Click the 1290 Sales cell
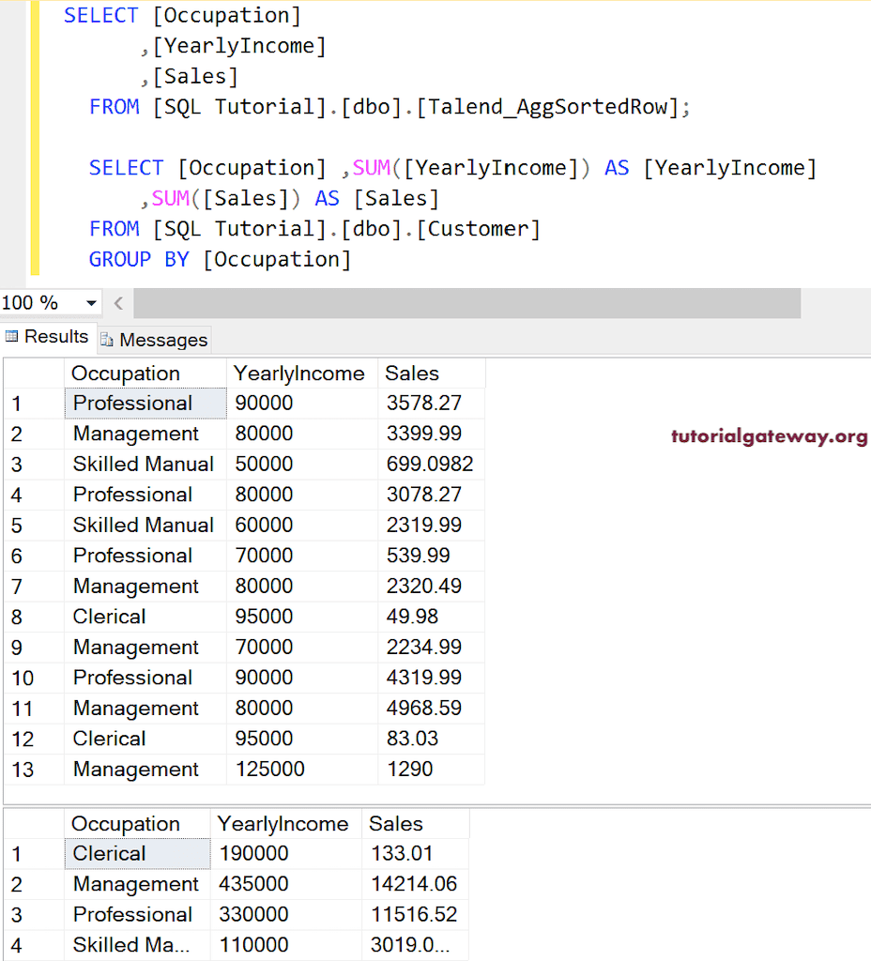The image size is (871, 961). tap(432, 770)
